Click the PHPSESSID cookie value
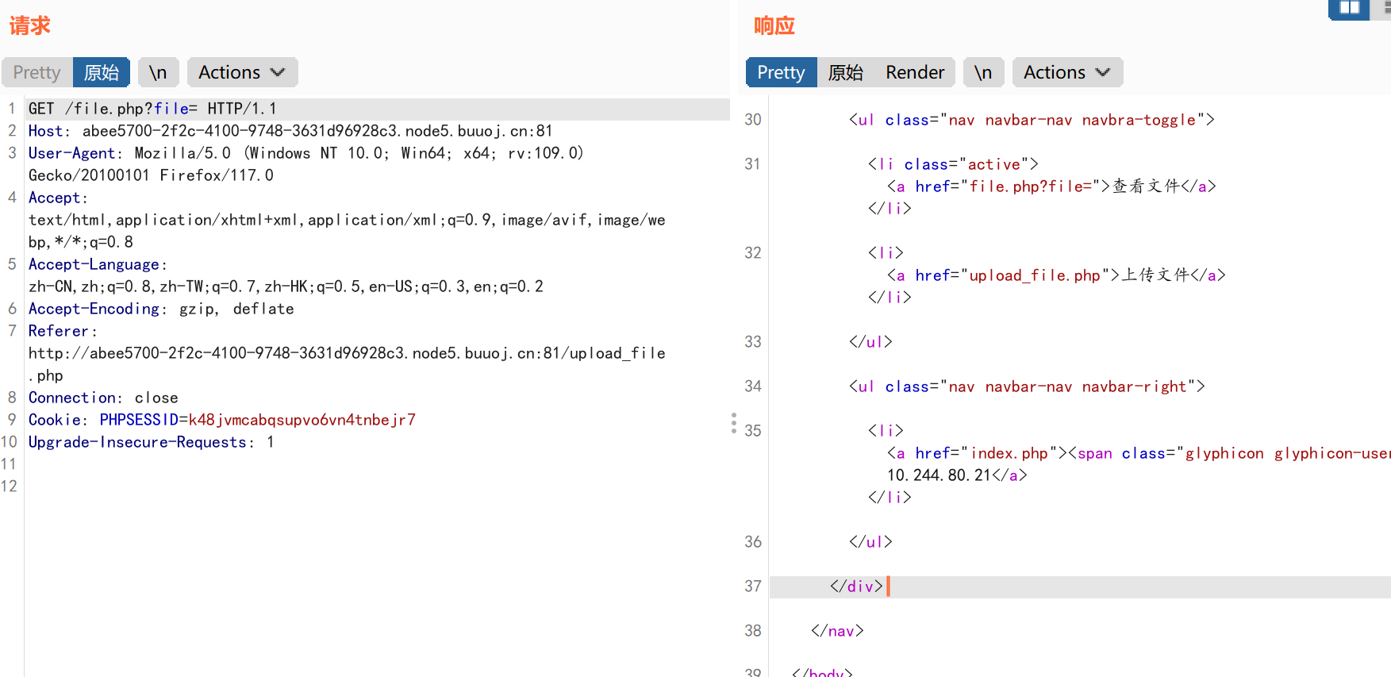This screenshot has height=677, width=1391. 302,420
